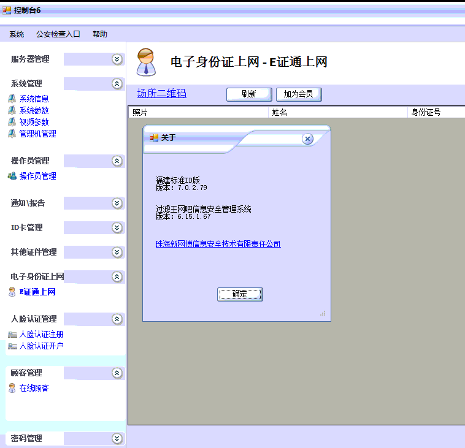This screenshot has height=448, width=465.
Task: Expand the 其他证件管理 section
Action: click(117, 252)
